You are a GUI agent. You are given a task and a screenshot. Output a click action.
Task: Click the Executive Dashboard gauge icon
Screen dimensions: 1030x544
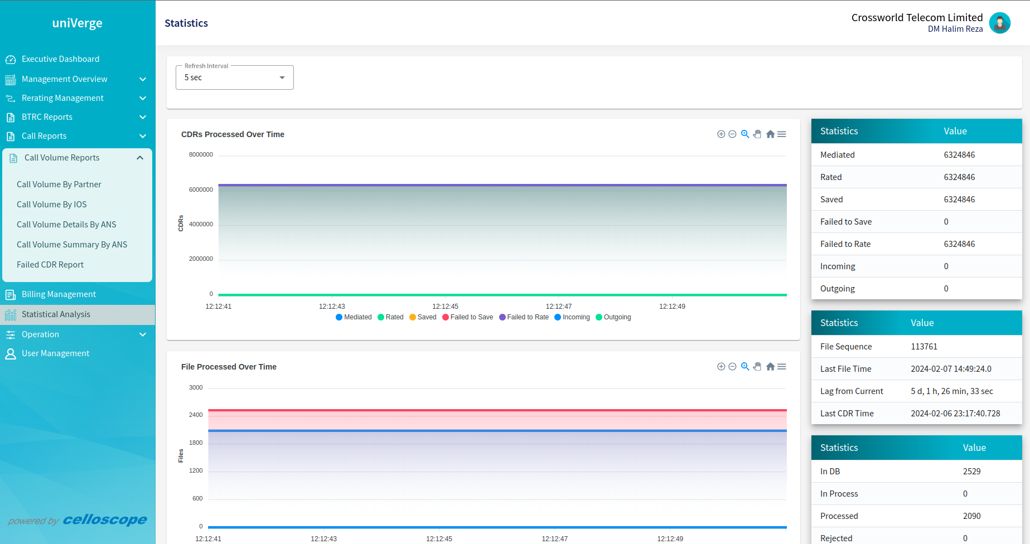point(11,59)
